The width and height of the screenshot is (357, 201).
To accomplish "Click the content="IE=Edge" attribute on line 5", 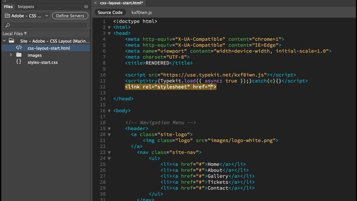I will [253, 45].
